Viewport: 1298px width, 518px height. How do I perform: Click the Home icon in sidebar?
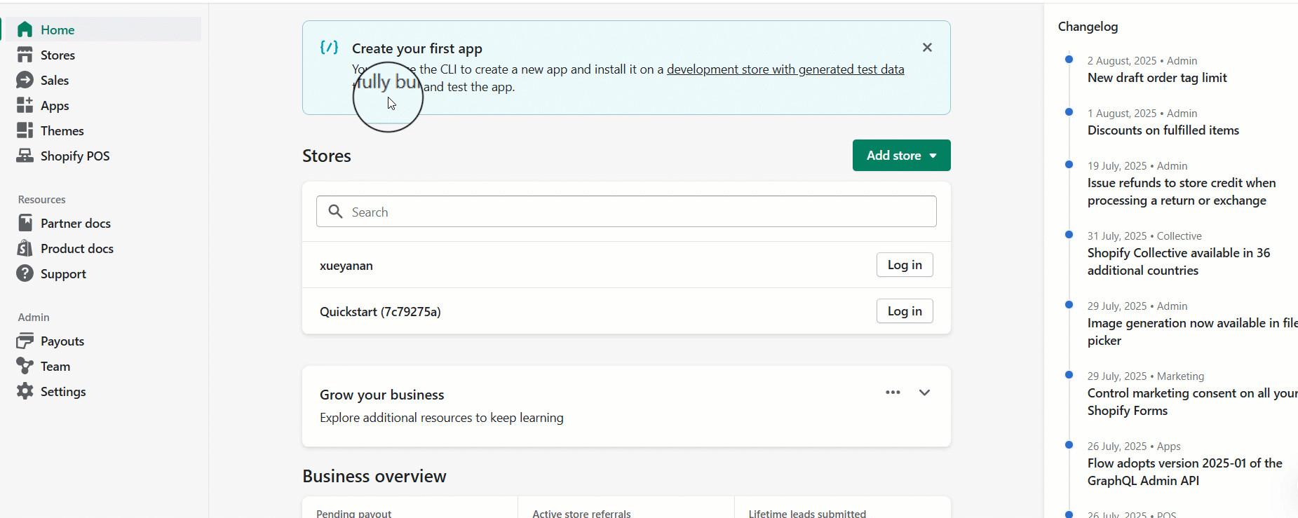(25, 29)
